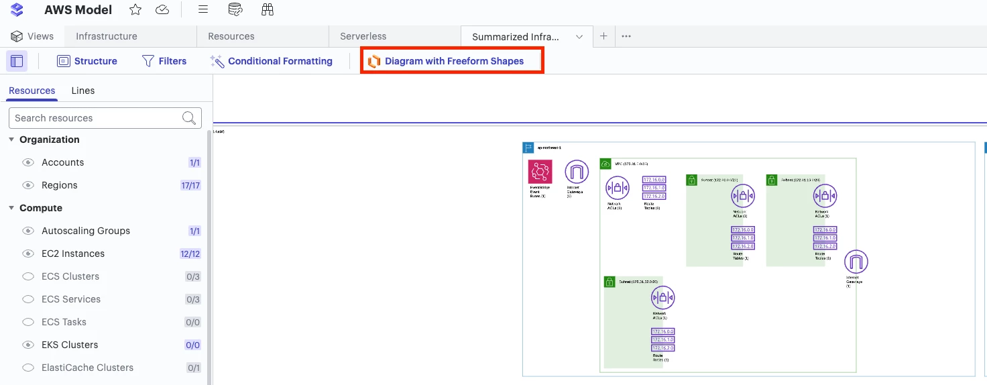This screenshot has height=385, width=987.
Task: Select Route Tables icon in Subnet 172.31.0.0/20
Action: coord(743,238)
